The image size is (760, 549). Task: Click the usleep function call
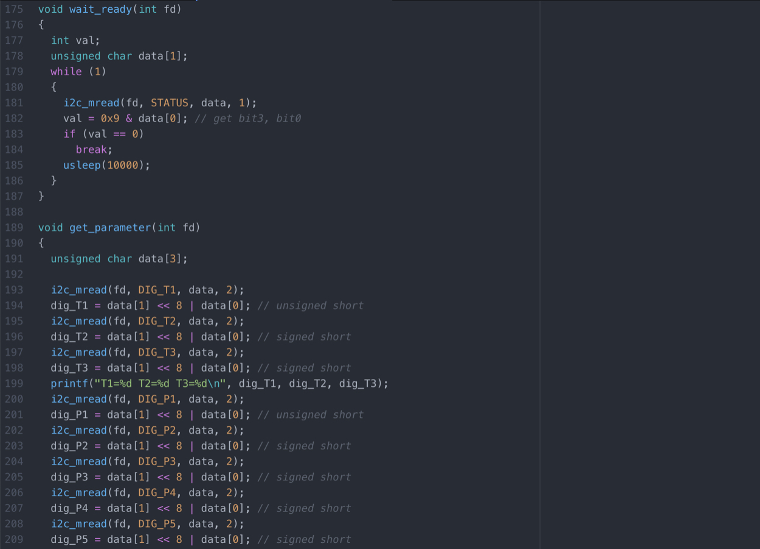pyautogui.click(x=82, y=165)
